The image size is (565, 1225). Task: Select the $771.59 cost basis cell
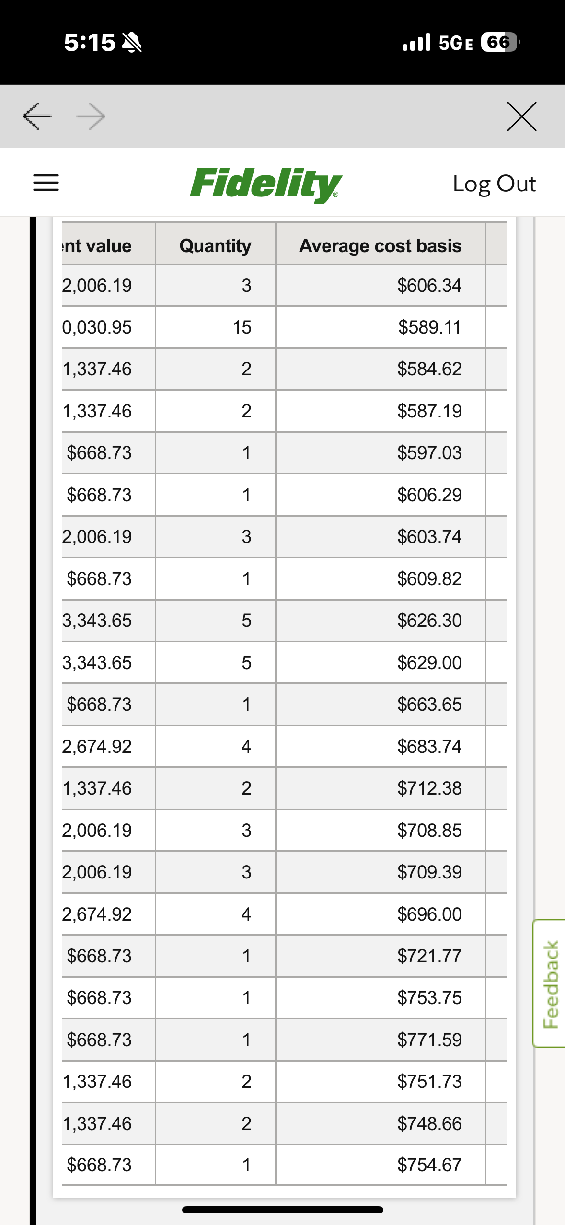point(429,1040)
